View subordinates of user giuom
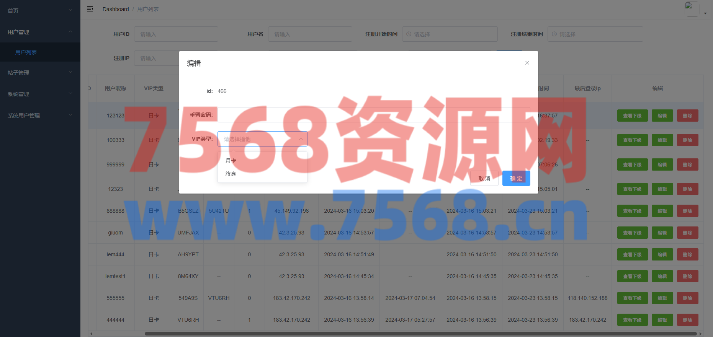The image size is (713, 337). tap(633, 233)
